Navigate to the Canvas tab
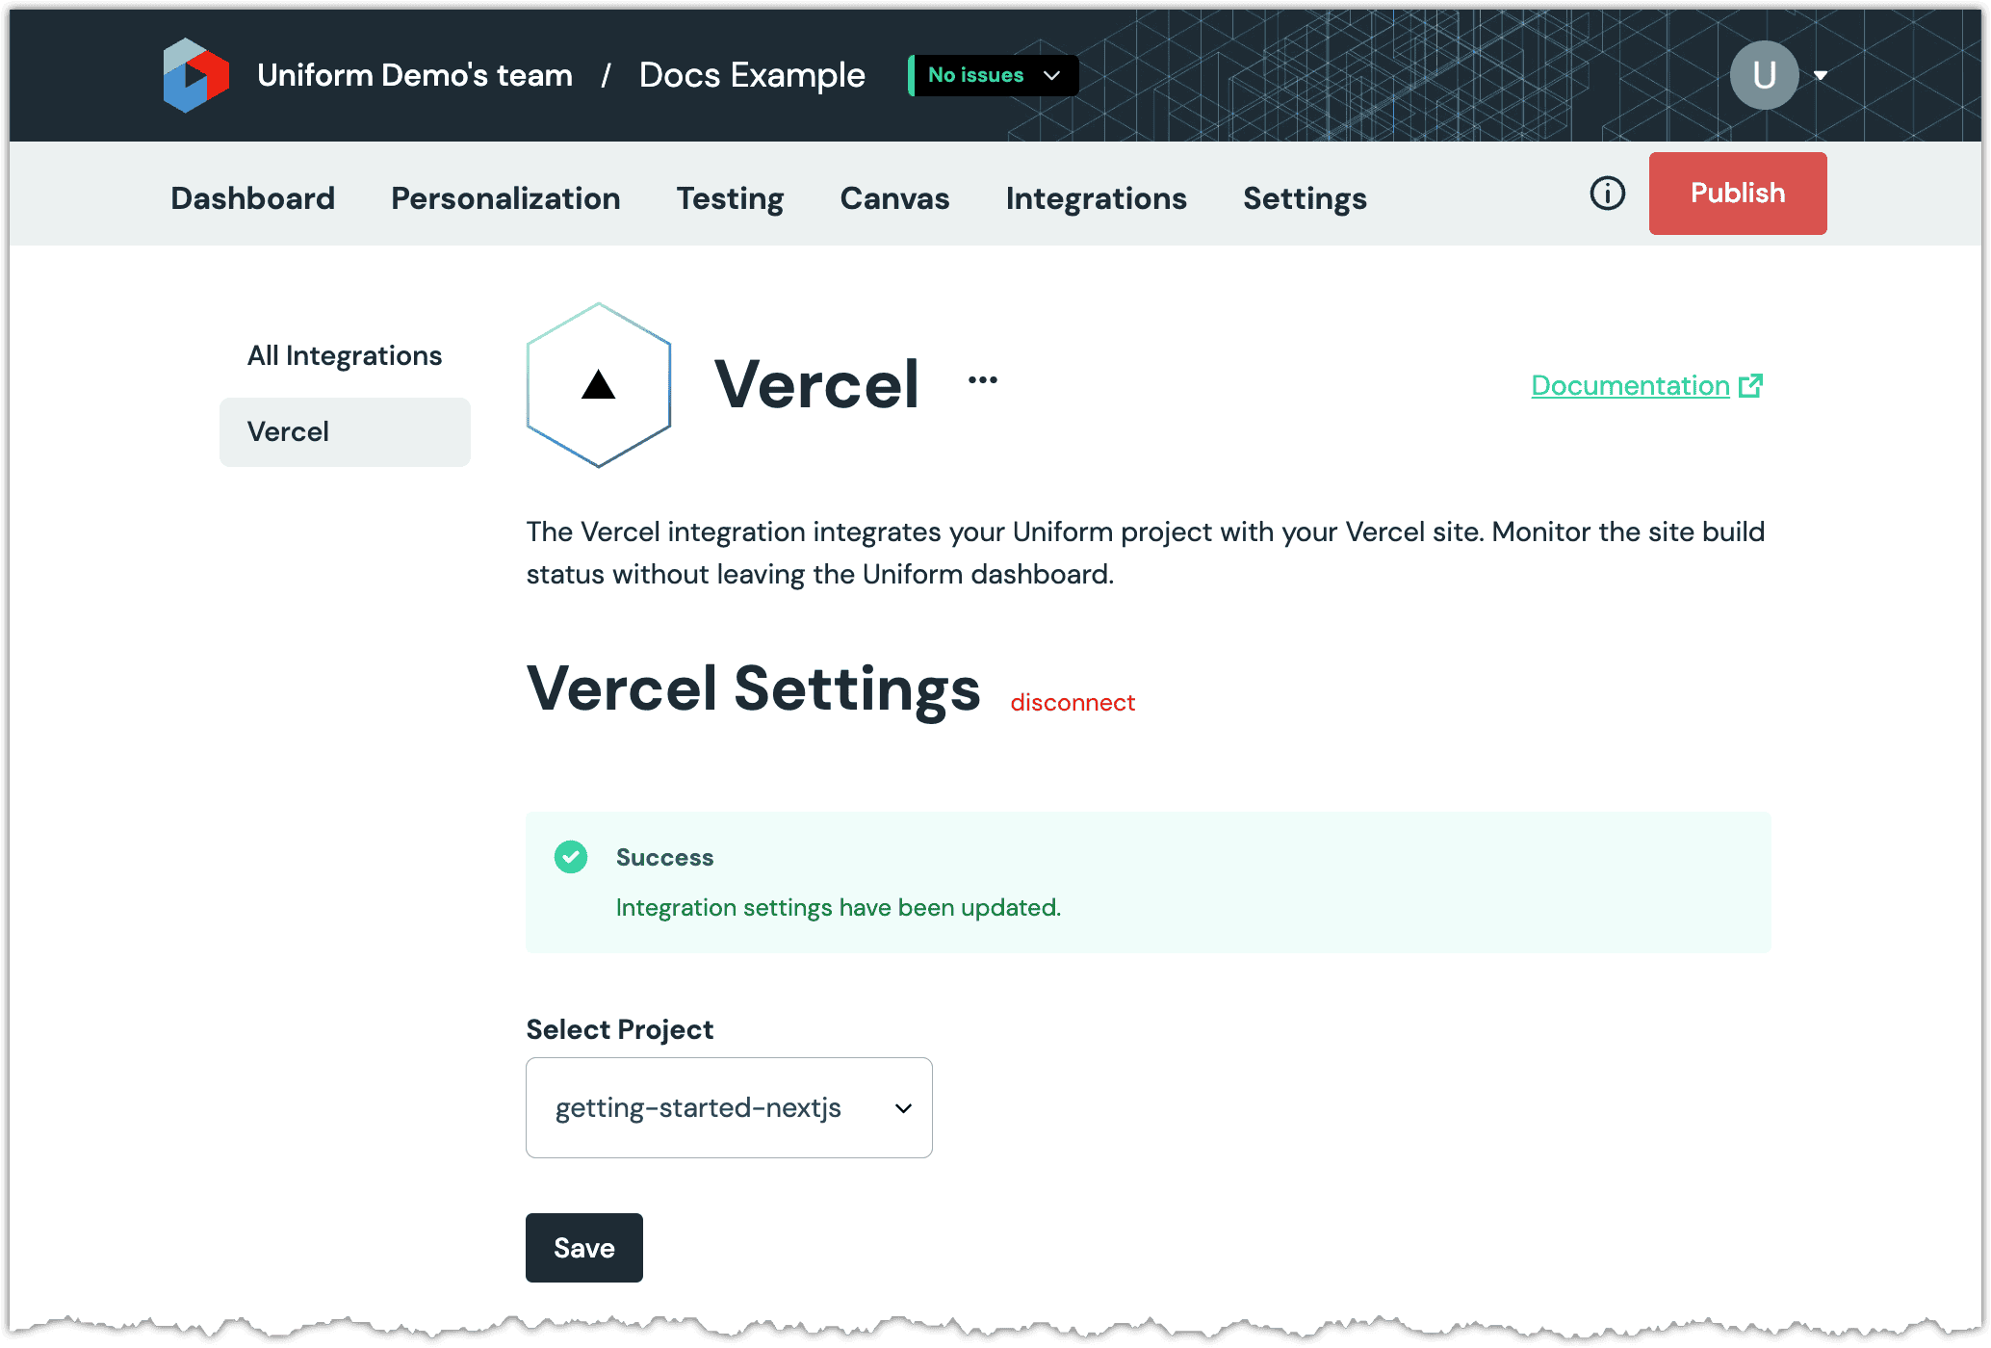This screenshot has width=1991, height=1348. pos(894,198)
